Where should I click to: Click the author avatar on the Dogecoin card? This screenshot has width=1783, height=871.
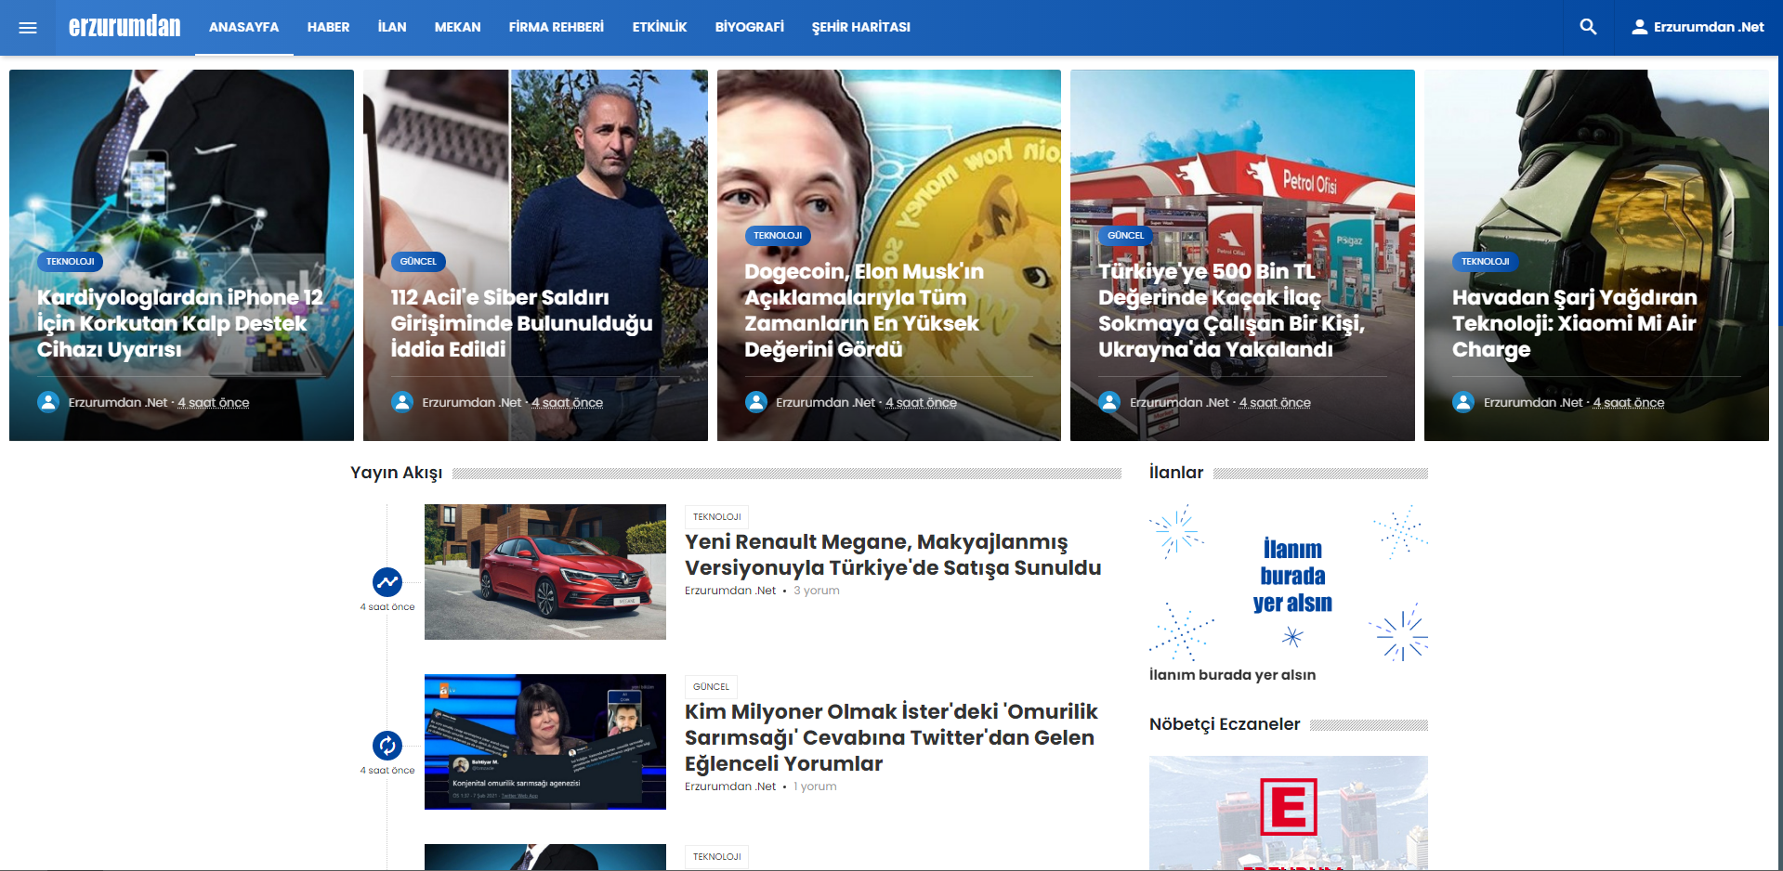coord(756,402)
